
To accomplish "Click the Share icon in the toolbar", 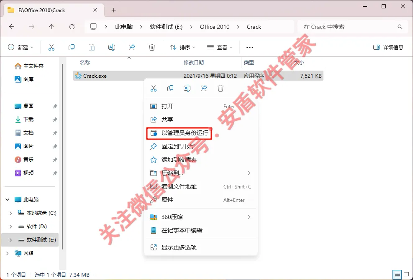I will click(132, 47).
